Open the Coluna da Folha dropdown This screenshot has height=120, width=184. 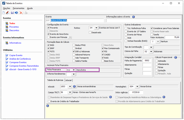[x=151, y=52]
